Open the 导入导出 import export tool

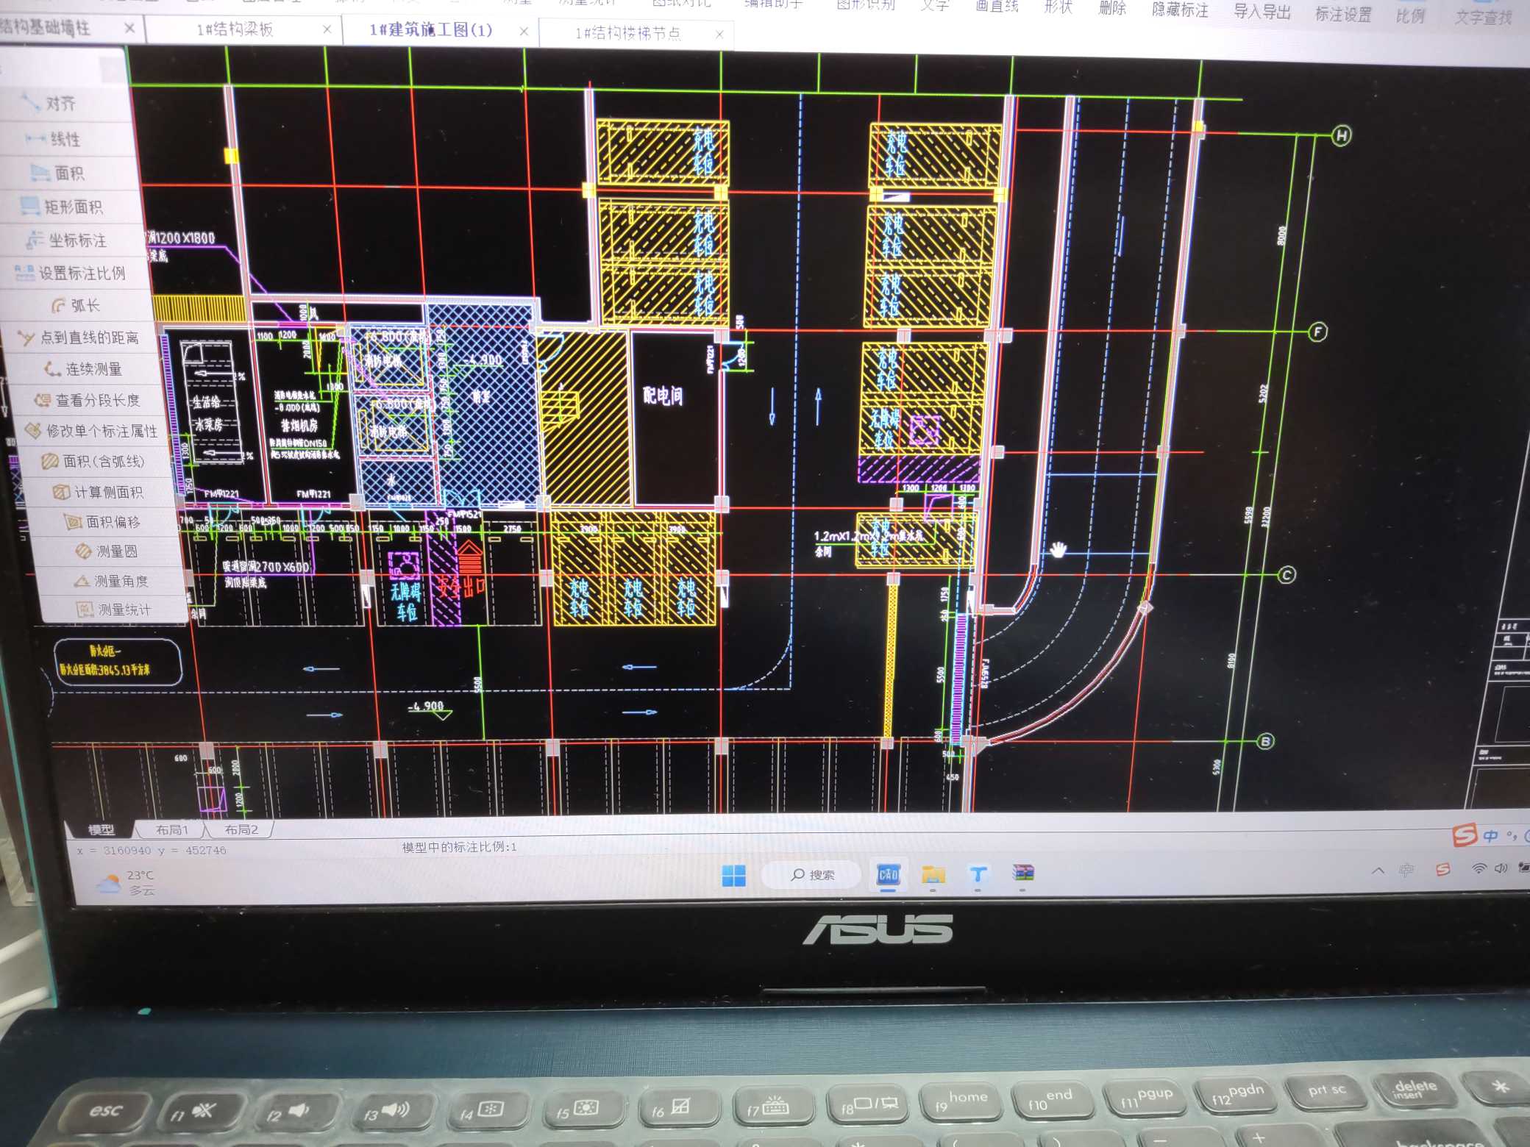pos(1262,12)
